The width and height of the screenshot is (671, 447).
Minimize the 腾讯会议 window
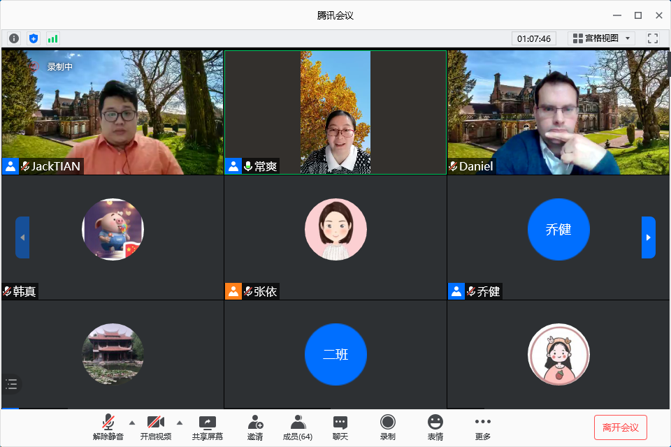(617, 15)
